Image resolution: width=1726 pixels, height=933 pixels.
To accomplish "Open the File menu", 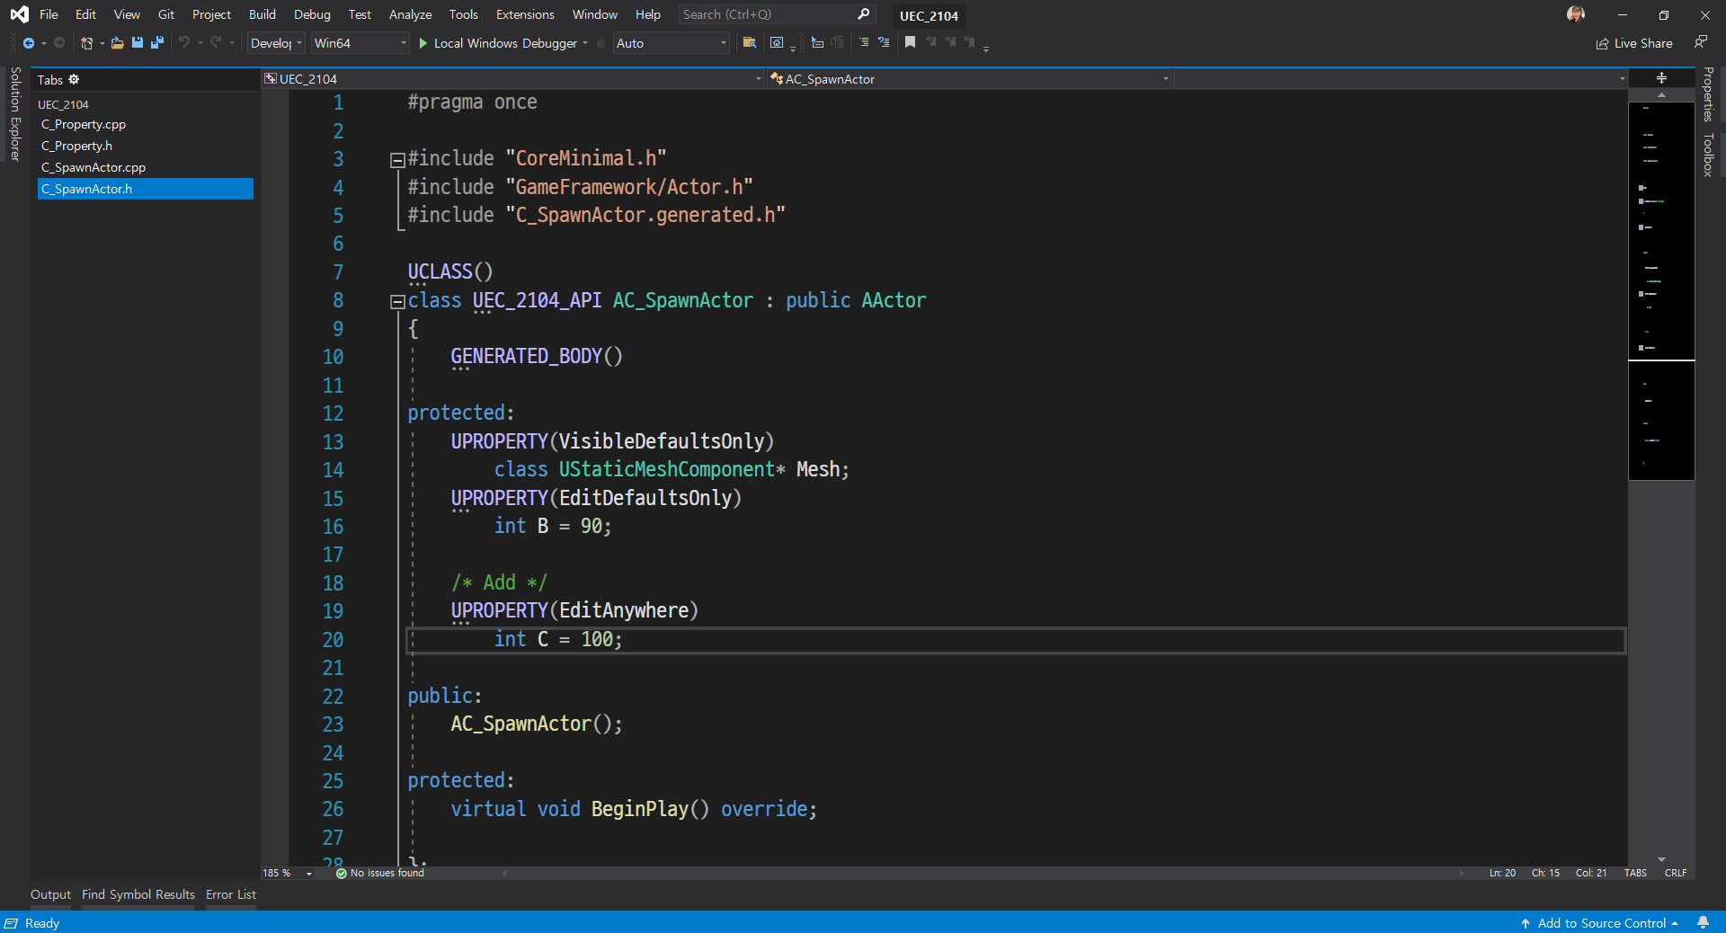I will [x=49, y=14].
